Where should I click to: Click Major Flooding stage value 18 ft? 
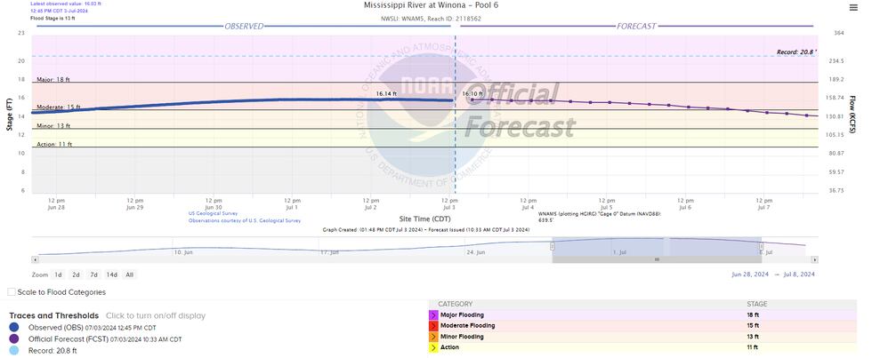[752, 315]
